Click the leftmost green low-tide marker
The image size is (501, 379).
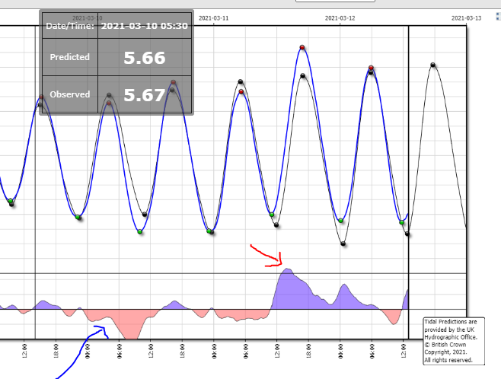pos(11,201)
